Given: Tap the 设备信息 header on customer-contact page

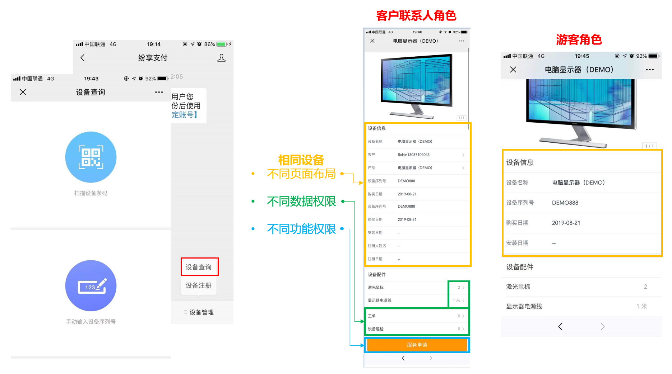Looking at the screenshot, I should (x=377, y=128).
